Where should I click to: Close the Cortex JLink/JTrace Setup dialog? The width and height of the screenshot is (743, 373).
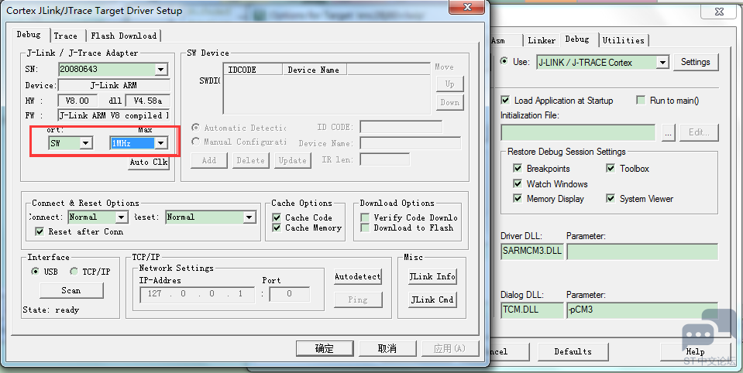(468, 7)
